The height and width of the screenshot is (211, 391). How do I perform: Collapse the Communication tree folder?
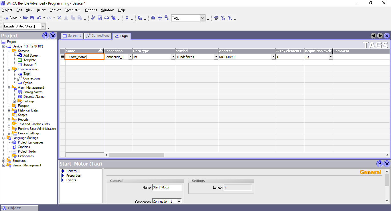9,69
